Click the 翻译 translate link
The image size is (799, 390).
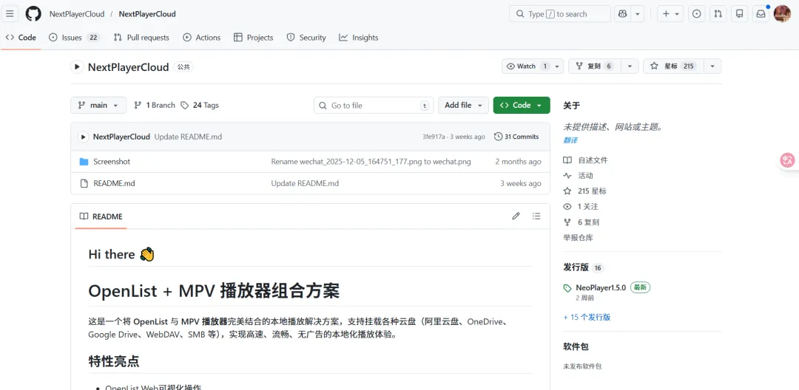coord(570,140)
